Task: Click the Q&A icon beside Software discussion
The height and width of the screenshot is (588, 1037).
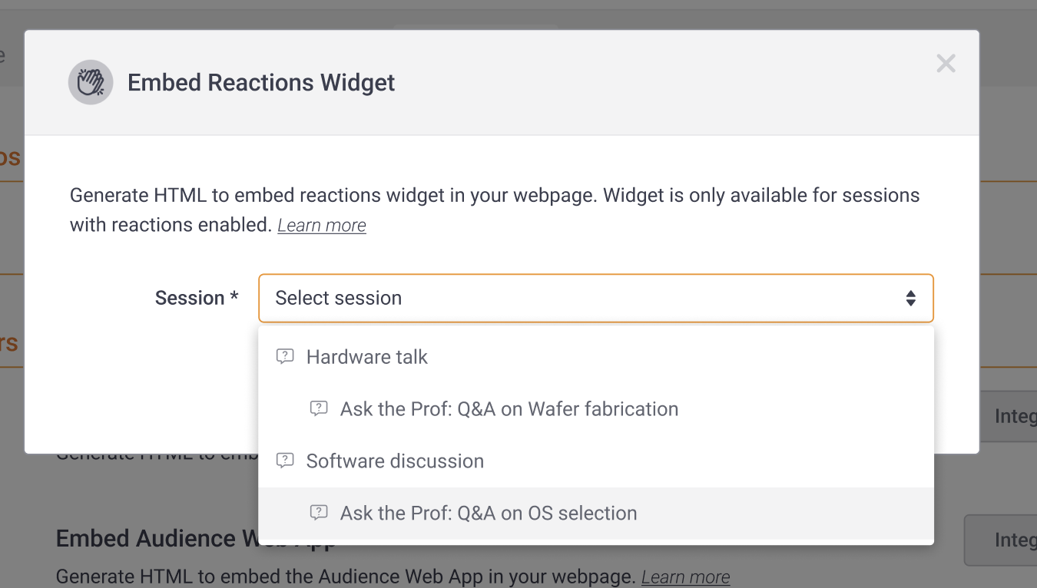Action: pyautogui.click(x=285, y=461)
